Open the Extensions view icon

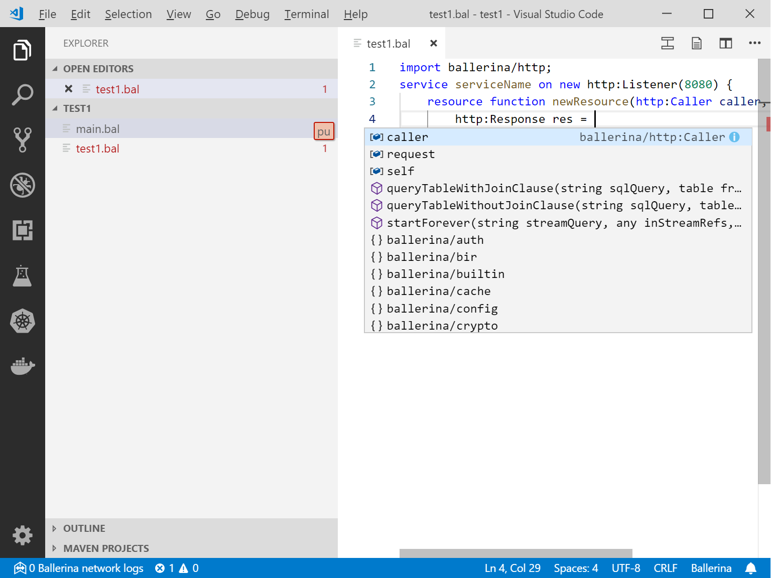[22, 230]
